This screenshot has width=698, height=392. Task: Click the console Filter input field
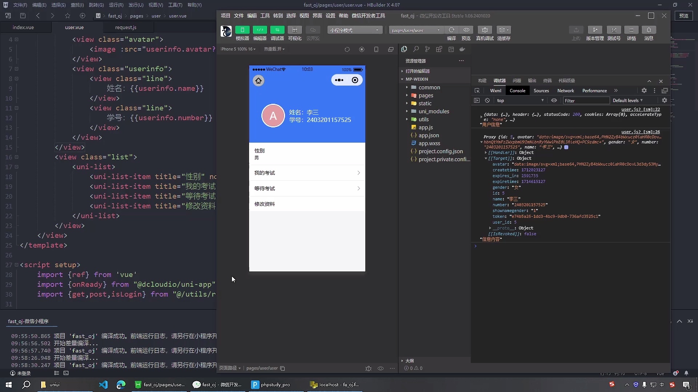pos(586,101)
